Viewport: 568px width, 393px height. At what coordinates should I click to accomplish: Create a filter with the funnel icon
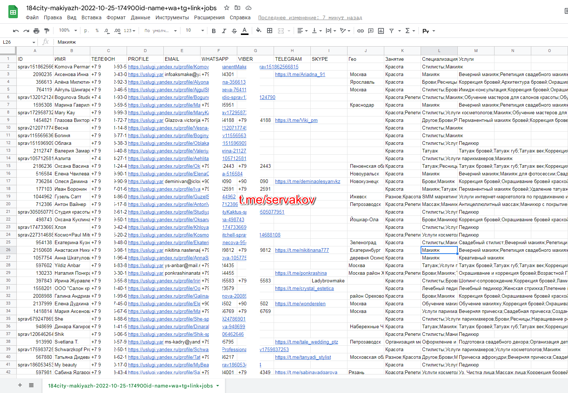pyautogui.click(x=392, y=31)
